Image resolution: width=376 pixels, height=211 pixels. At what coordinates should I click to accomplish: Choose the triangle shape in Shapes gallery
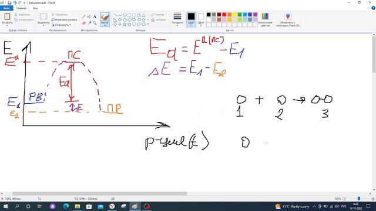click(x=143, y=15)
